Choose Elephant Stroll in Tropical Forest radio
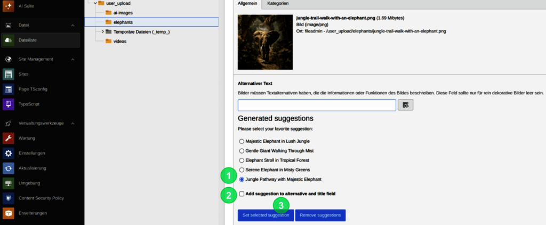 pyautogui.click(x=242, y=160)
